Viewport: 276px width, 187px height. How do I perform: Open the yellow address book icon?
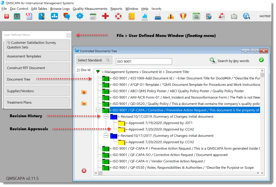click(131, 16)
